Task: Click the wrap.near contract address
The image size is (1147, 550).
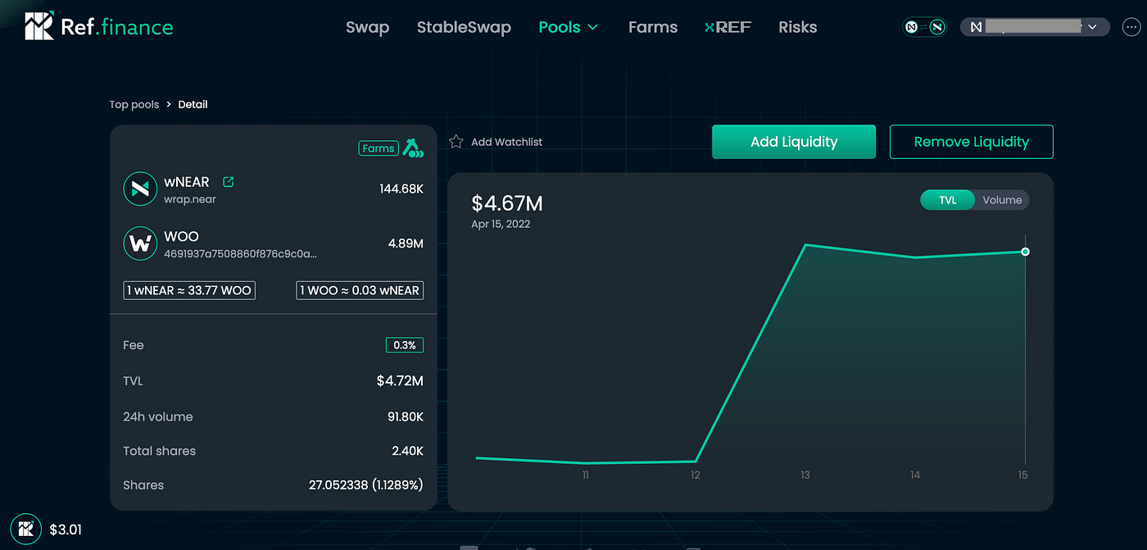Action: 190,199
